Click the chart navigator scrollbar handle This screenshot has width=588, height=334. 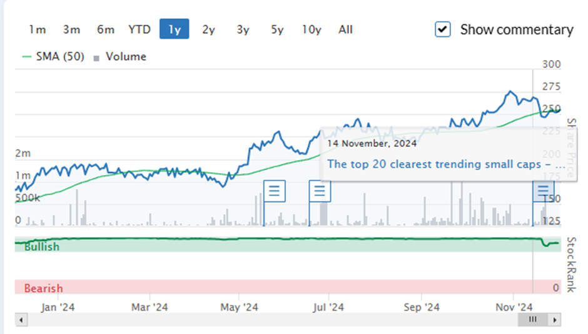point(533,320)
